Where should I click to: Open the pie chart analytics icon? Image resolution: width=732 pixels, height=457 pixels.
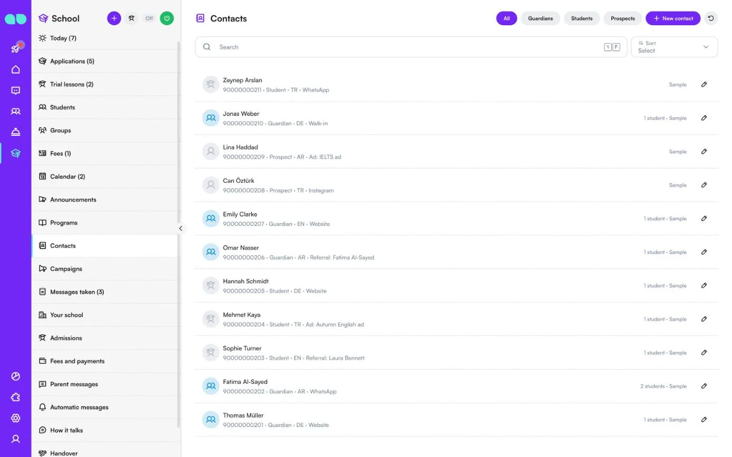[16, 376]
